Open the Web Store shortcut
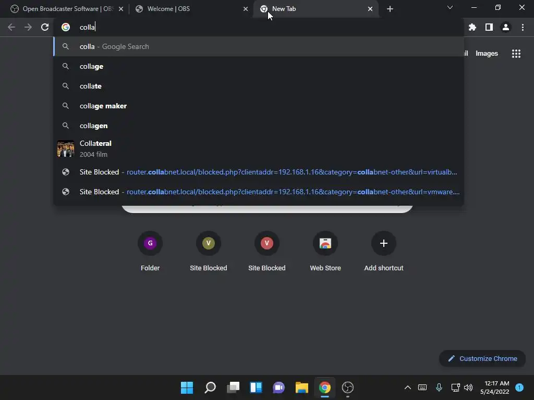 [325, 252]
